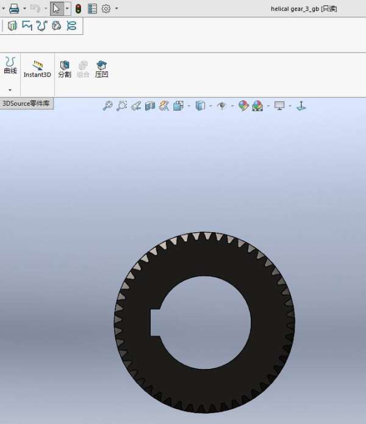Expand the Curves (曲线) dropdown arrow
Viewport: 366px width, 424px height.
tap(10, 90)
